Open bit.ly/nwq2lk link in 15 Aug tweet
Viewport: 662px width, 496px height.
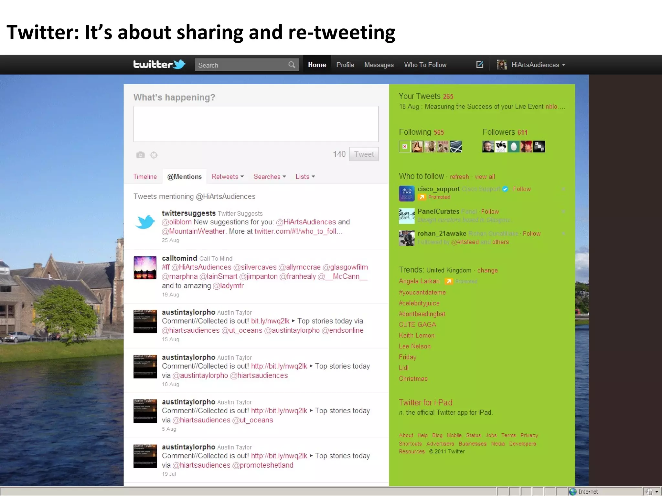pos(270,321)
